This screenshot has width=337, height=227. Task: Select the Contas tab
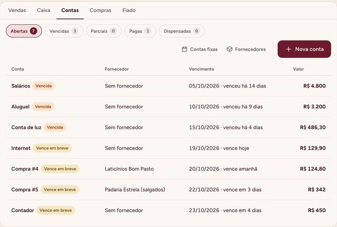(70, 10)
